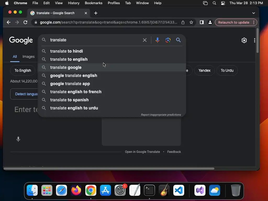Open Launchpad from the Dock

click(47, 190)
